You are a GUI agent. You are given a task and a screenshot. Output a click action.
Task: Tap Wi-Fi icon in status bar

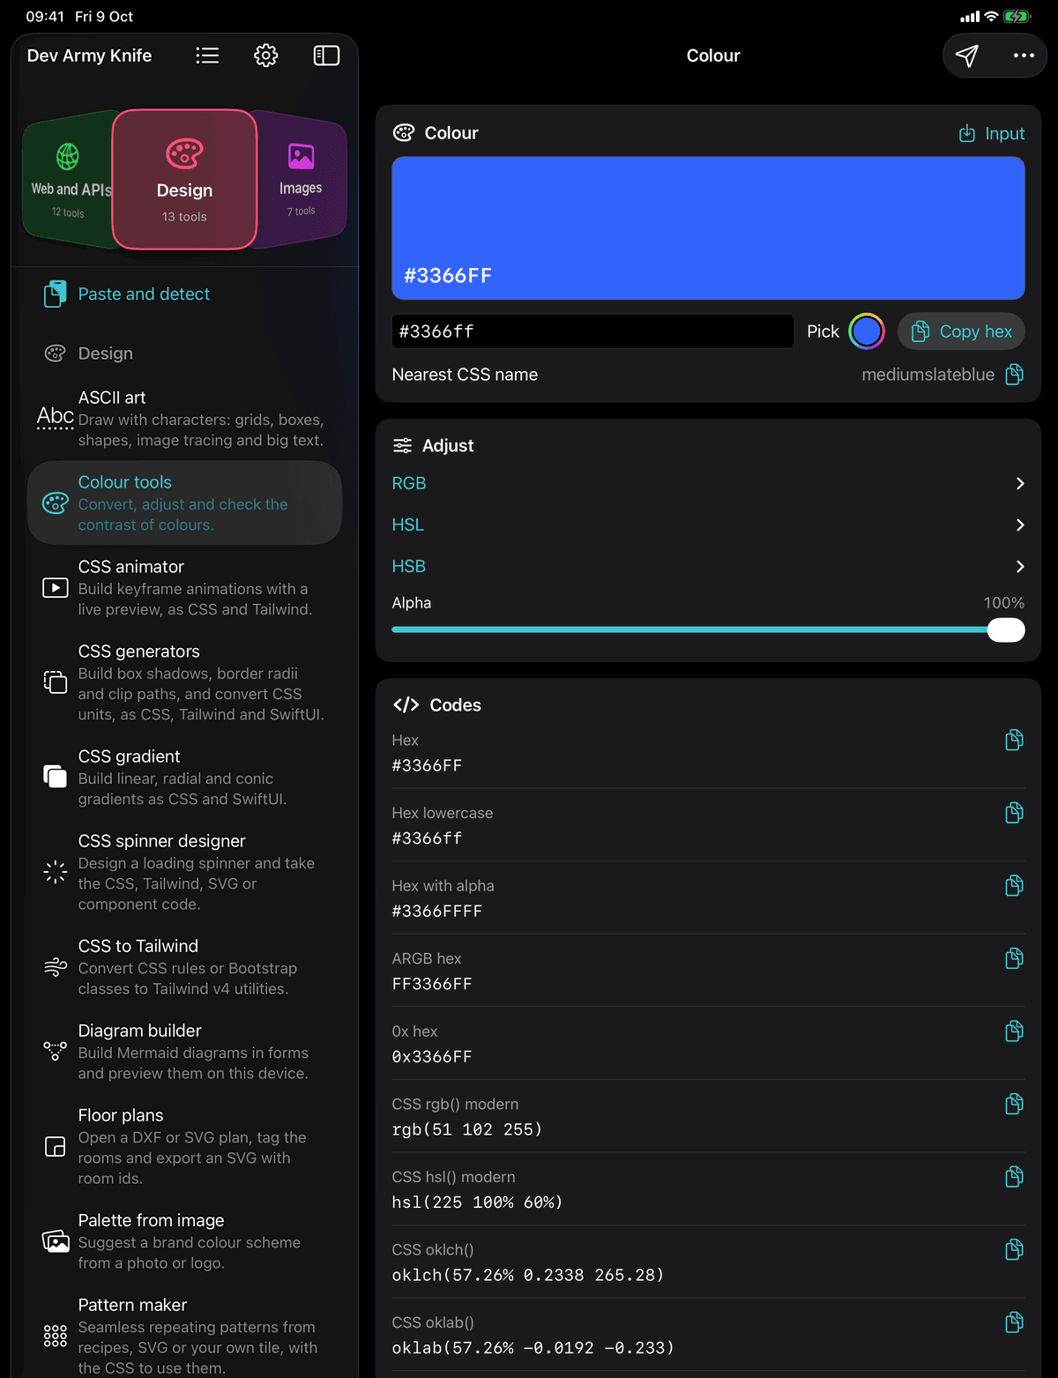992,17
